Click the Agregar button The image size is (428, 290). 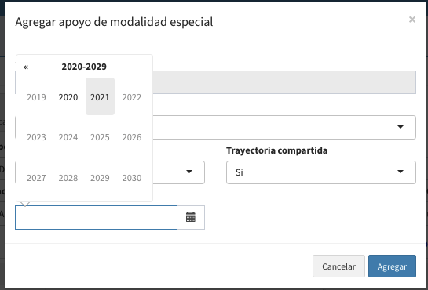click(x=392, y=266)
